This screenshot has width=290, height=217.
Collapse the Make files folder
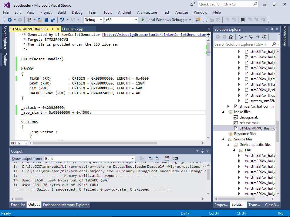pos(223,112)
